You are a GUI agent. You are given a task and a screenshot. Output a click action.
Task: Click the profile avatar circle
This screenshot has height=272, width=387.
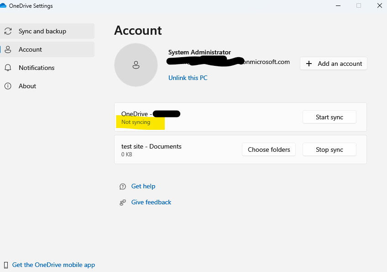pos(136,65)
